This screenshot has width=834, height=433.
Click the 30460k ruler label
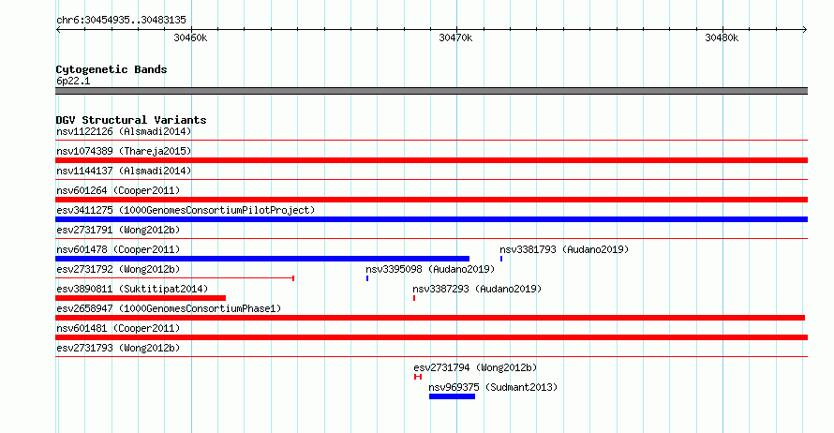(190, 37)
